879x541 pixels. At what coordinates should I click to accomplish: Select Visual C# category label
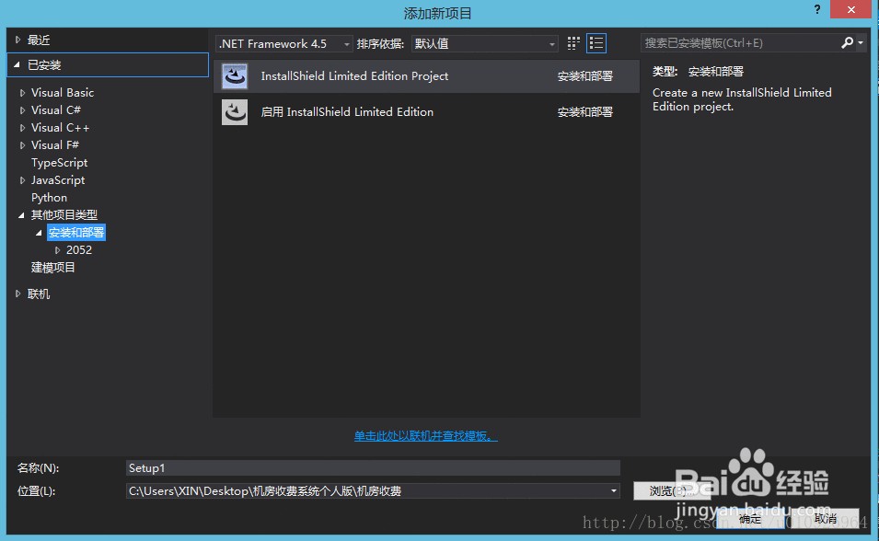(56, 109)
